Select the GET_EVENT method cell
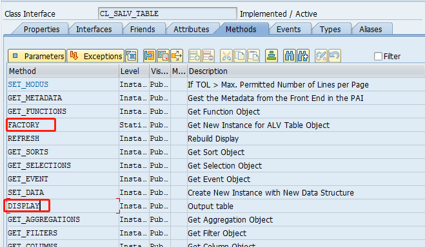The width and height of the screenshot is (425, 247). coord(63,179)
